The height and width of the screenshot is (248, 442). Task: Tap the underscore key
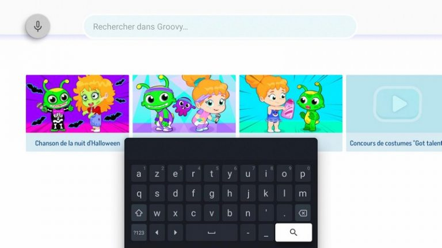coord(266,232)
